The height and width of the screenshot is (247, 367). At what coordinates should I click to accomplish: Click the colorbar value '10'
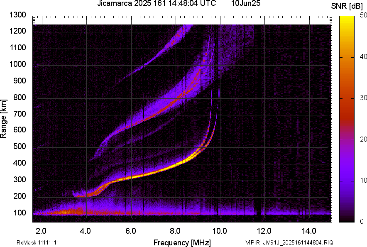pyautogui.click(x=364, y=180)
